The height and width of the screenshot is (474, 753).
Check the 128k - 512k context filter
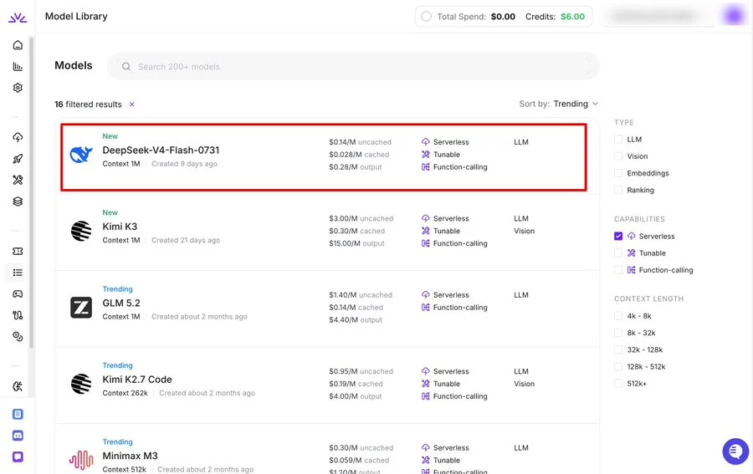coord(618,366)
